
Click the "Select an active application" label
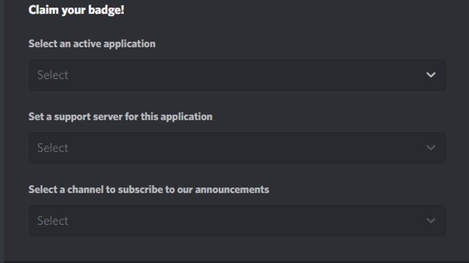tap(92, 44)
